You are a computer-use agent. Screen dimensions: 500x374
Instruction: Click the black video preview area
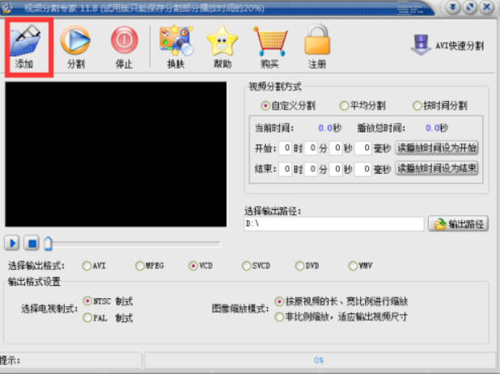pos(116,154)
